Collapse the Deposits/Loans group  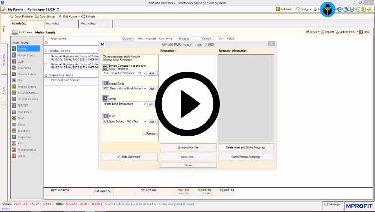46,75
